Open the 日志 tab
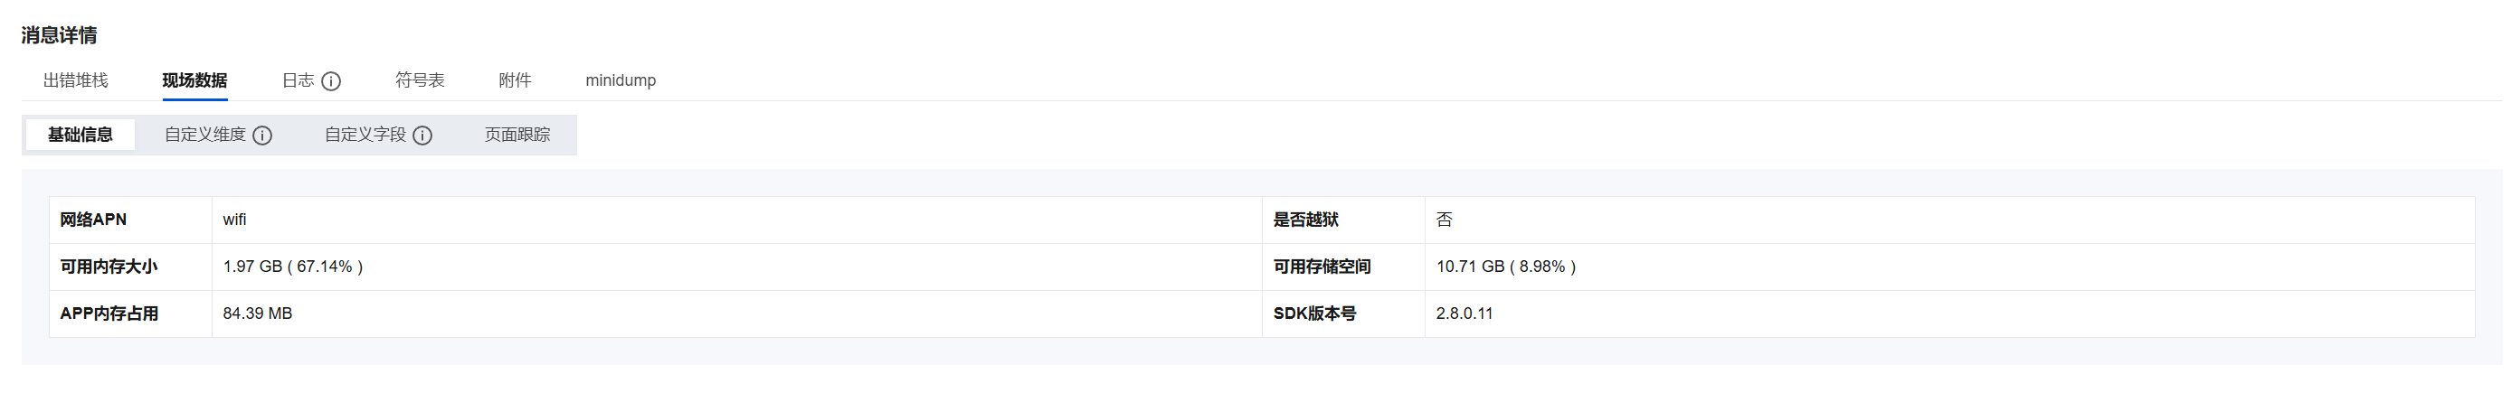Image resolution: width=2512 pixels, height=393 pixels. [x=298, y=80]
